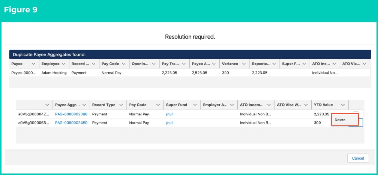Select YTD Value 2,223.05 in PAG-0000002398 row
Viewport: 378px width, 175px height.
click(x=322, y=114)
